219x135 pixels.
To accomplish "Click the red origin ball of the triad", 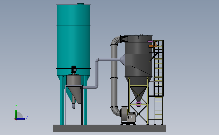I will coord(16,119).
